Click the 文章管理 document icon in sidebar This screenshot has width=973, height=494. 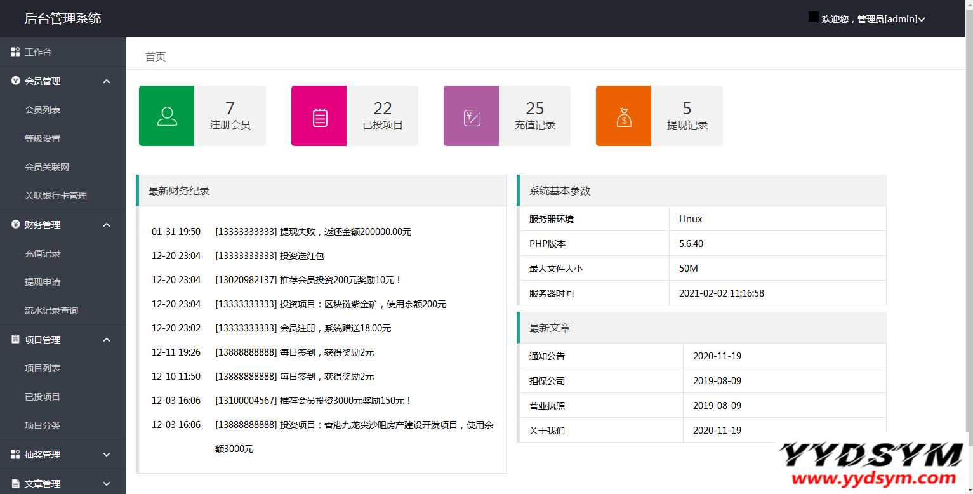tap(15, 484)
